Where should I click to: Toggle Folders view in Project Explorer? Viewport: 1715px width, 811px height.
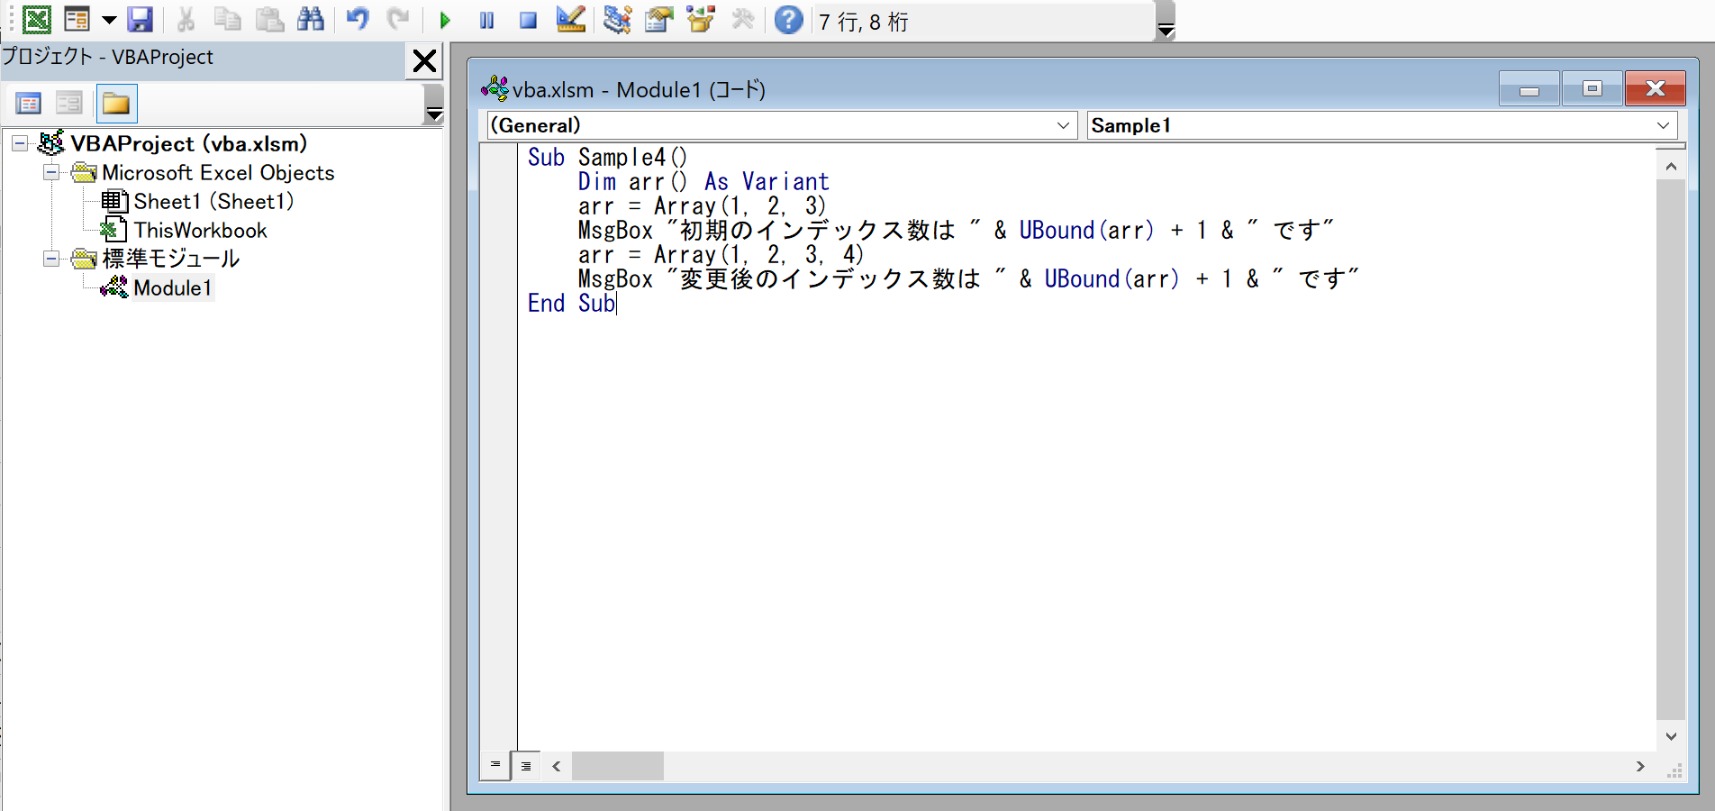(116, 103)
